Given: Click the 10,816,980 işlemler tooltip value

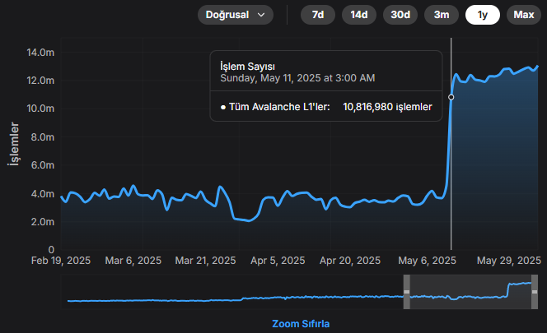Looking at the screenshot, I should (x=387, y=107).
